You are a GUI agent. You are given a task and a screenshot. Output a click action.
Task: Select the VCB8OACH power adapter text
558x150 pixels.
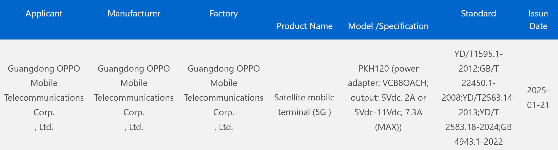point(405,83)
